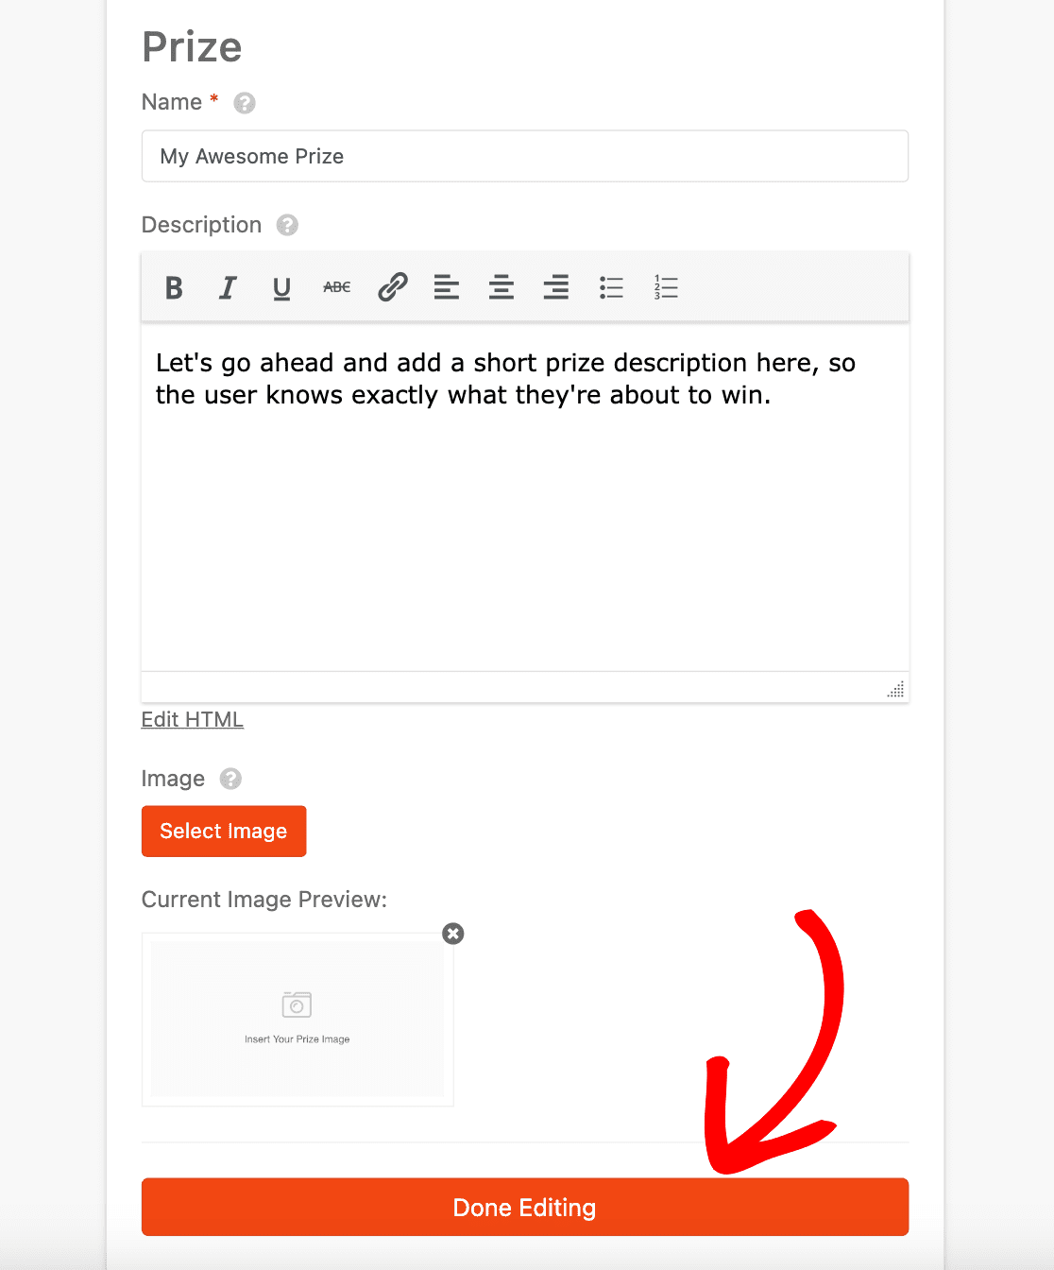Select the prize image preview thumbnail
The width and height of the screenshot is (1054, 1270).
pos(297,1019)
